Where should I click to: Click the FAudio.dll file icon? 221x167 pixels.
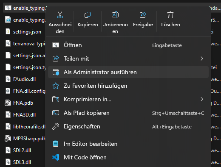tap(8, 79)
